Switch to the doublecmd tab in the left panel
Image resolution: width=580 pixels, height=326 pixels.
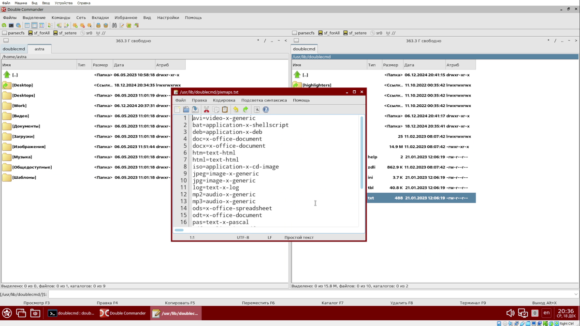click(14, 49)
